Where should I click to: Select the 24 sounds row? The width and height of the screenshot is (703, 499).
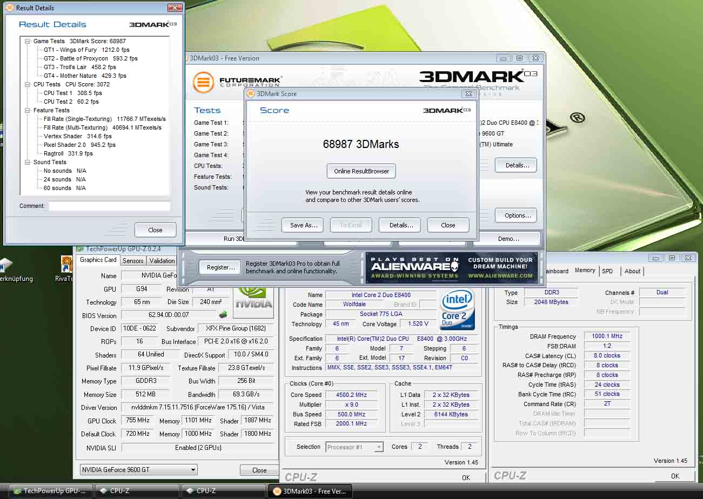point(65,179)
